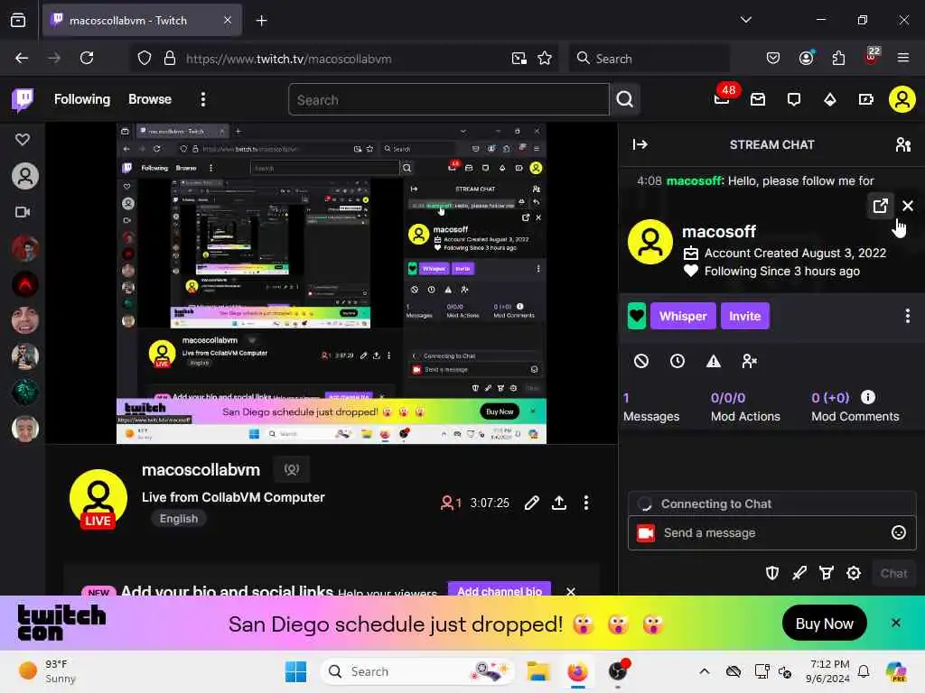Screen dimensions: 925x693
Task: Pop out the macosoff user card
Action: tap(880, 206)
